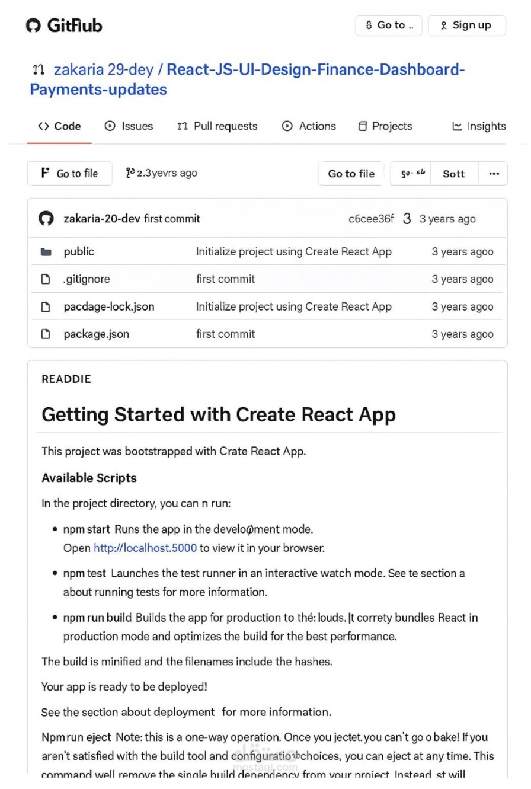The width and height of the screenshot is (531, 789).
Task: Click the code brackets icon in Code tab
Action: [x=44, y=126]
